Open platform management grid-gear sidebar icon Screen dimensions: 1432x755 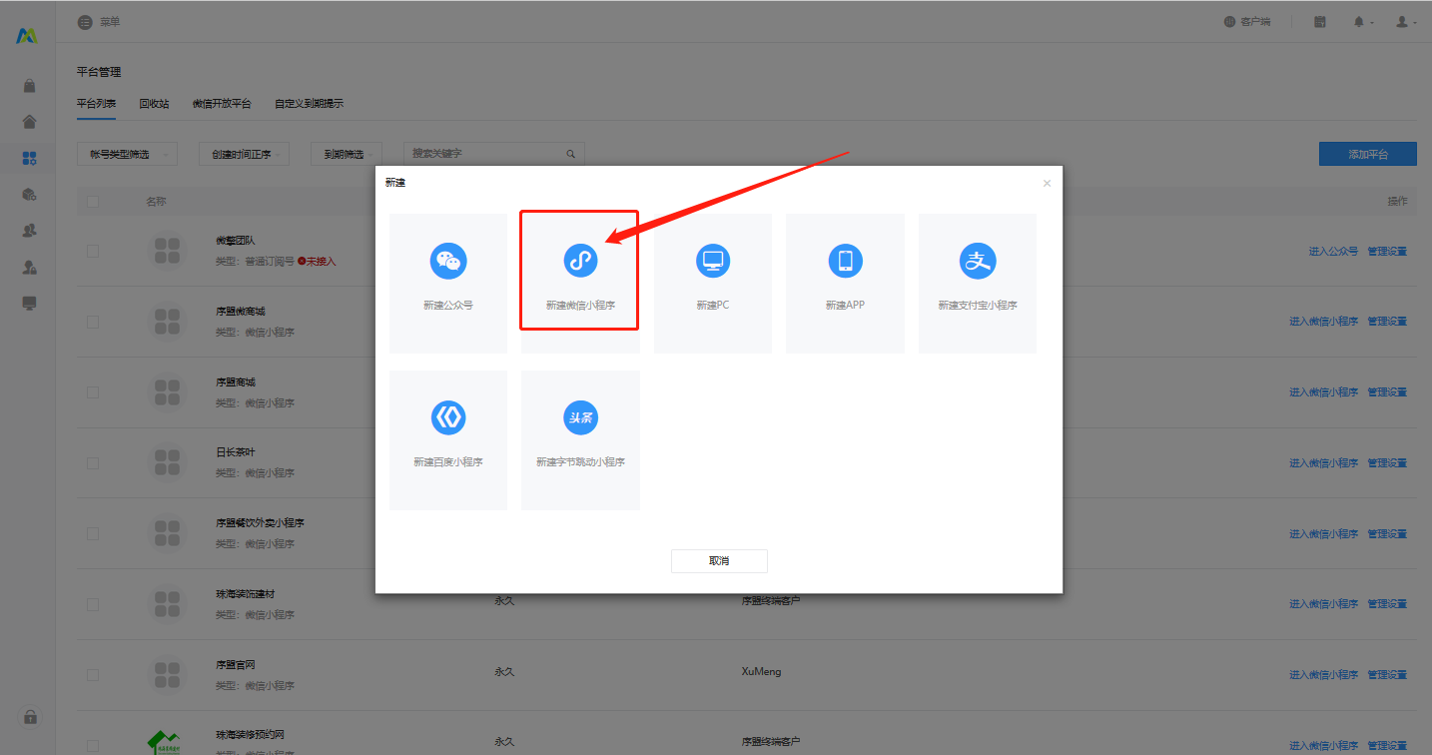coord(30,158)
